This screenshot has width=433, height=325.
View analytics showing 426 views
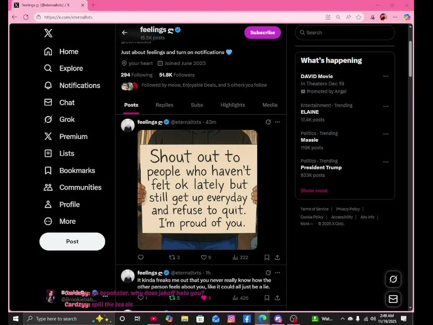pos(240,298)
